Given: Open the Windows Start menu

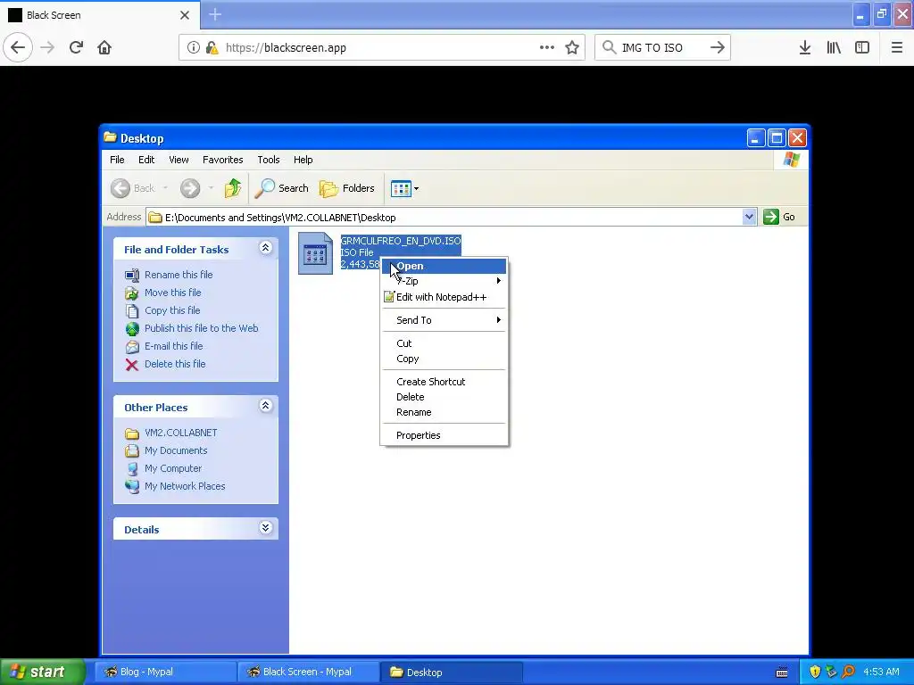Looking at the screenshot, I should (x=43, y=672).
